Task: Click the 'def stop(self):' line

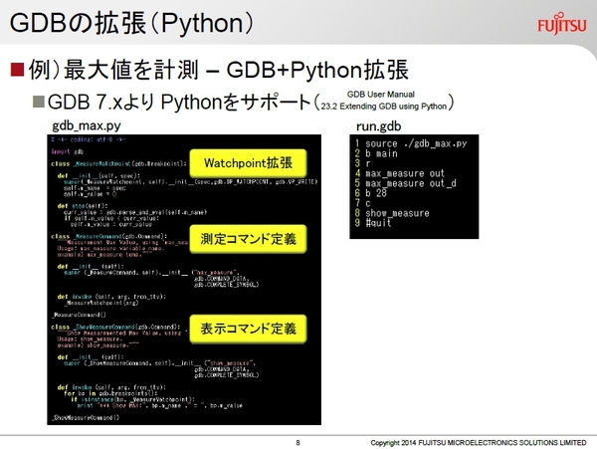Action: coord(83,206)
